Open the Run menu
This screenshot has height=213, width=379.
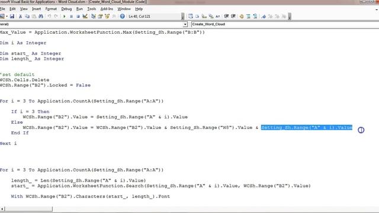point(79,9)
